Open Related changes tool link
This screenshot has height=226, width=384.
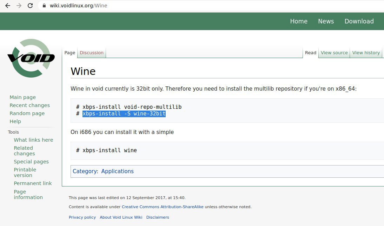coord(24,150)
